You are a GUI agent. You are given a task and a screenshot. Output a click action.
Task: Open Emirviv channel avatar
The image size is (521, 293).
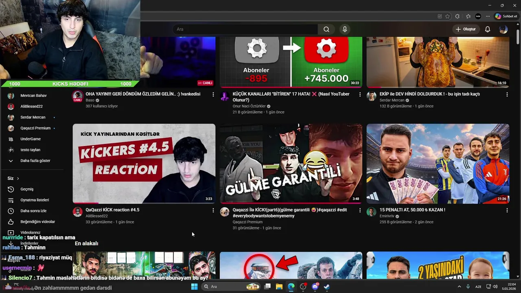(x=371, y=212)
